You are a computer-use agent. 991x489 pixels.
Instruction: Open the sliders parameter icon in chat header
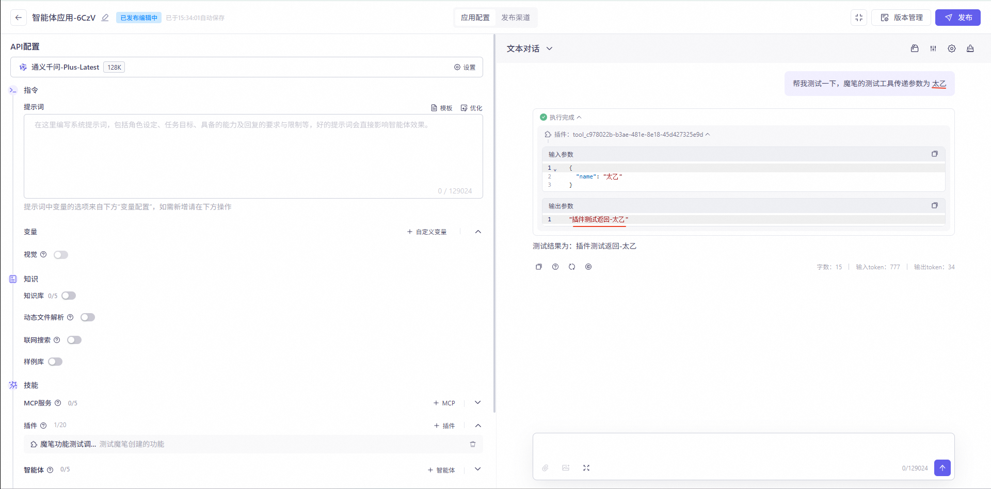pyautogui.click(x=933, y=48)
